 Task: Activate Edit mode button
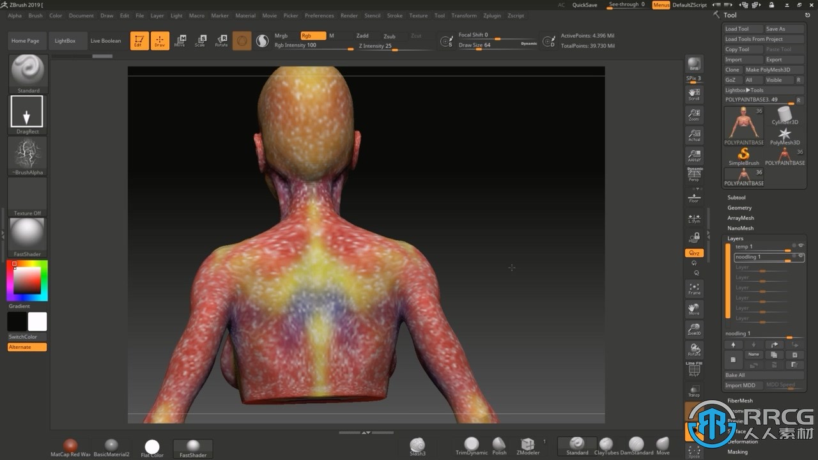point(139,41)
